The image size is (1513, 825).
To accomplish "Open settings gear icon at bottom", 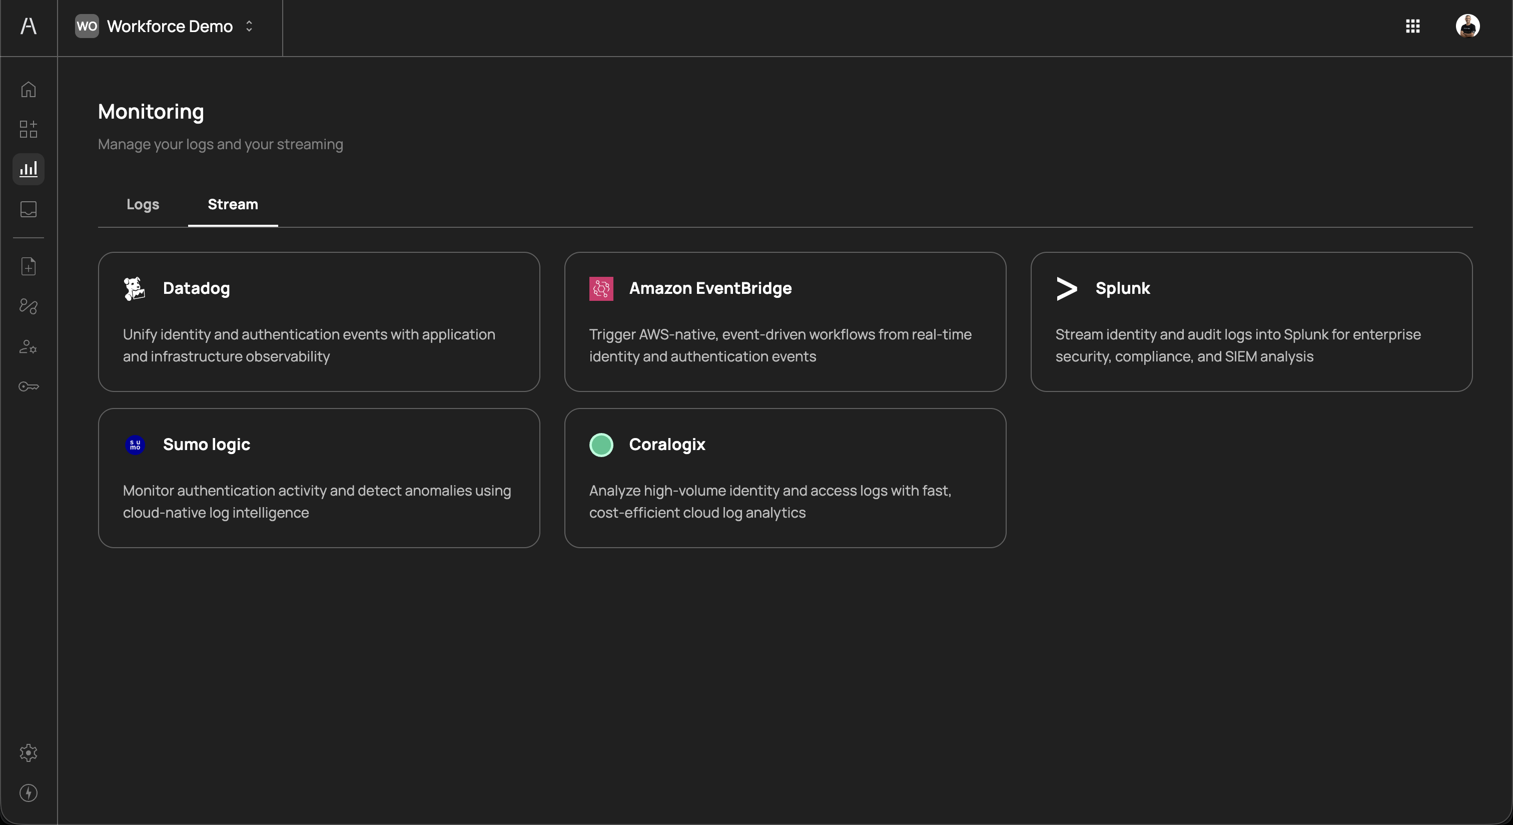I will point(28,753).
